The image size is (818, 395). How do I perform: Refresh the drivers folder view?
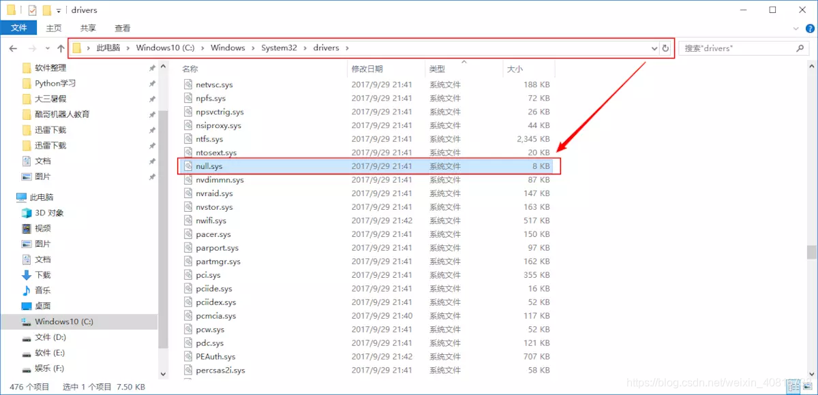point(666,48)
